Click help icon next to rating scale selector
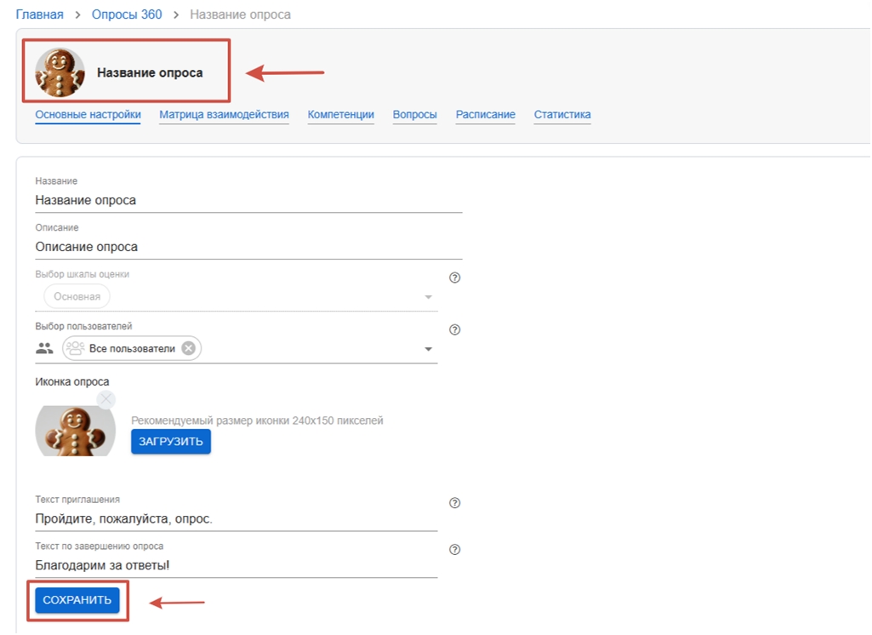Image resolution: width=872 pixels, height=635 pixels. [454, 277]
